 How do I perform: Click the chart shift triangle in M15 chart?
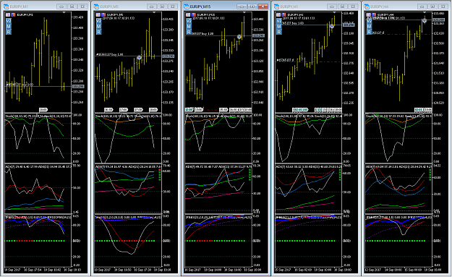coord(244,12)
